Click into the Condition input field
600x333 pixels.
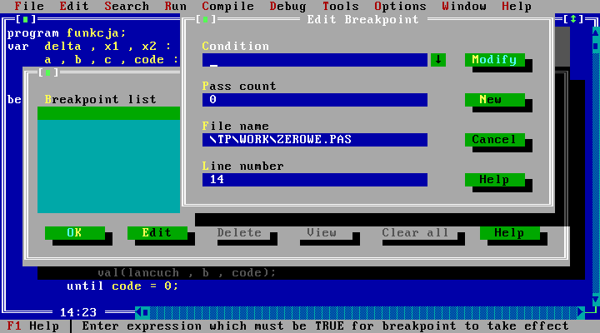[314, 60]
